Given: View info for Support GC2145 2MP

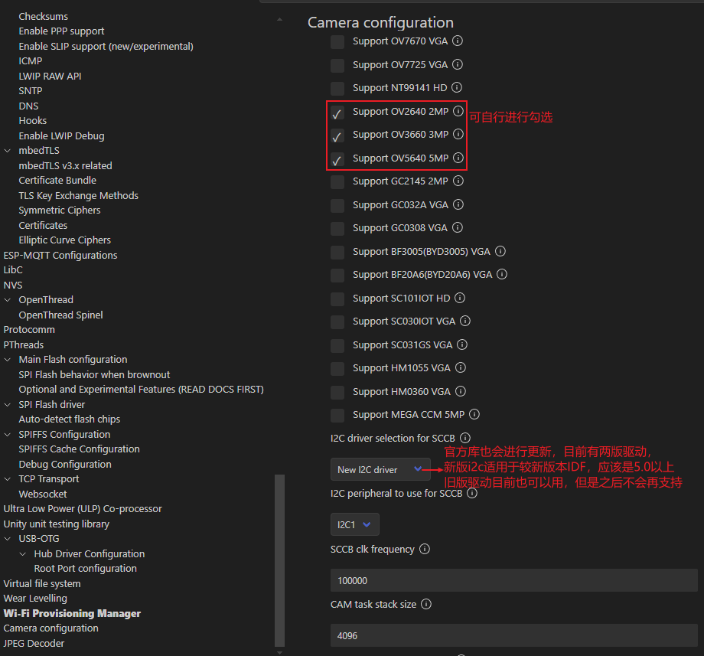Looking at the screenshot, I should point(458,181).
